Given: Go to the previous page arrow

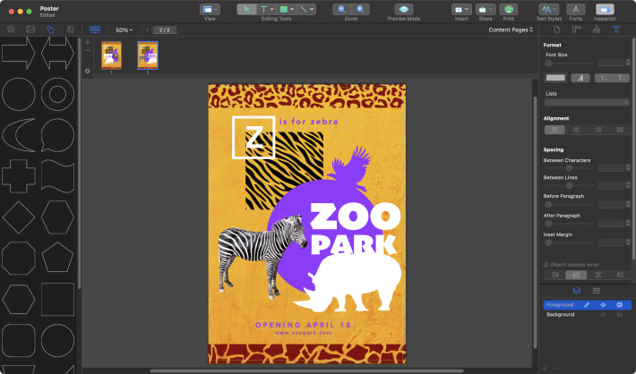Looking at the screenshot, I should coord(147,30).
